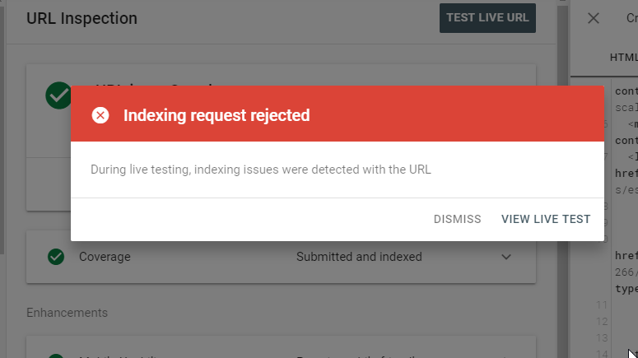
Task: Close the crawled page side panel
Action: (x=594, y=18)
